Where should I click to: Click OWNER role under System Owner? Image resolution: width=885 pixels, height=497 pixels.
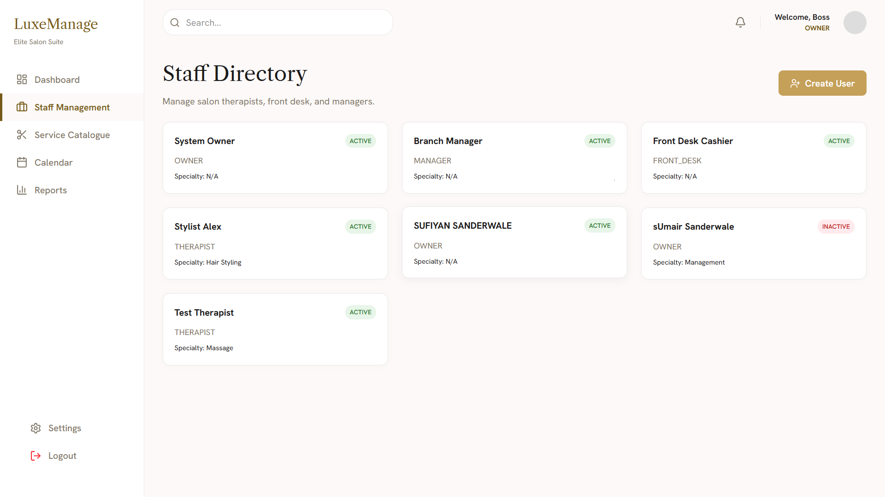pos(189,161)
